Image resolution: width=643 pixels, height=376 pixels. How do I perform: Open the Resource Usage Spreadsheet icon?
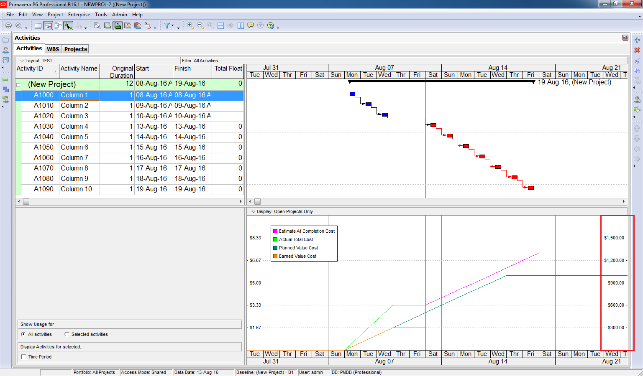(x=127, y=25)
